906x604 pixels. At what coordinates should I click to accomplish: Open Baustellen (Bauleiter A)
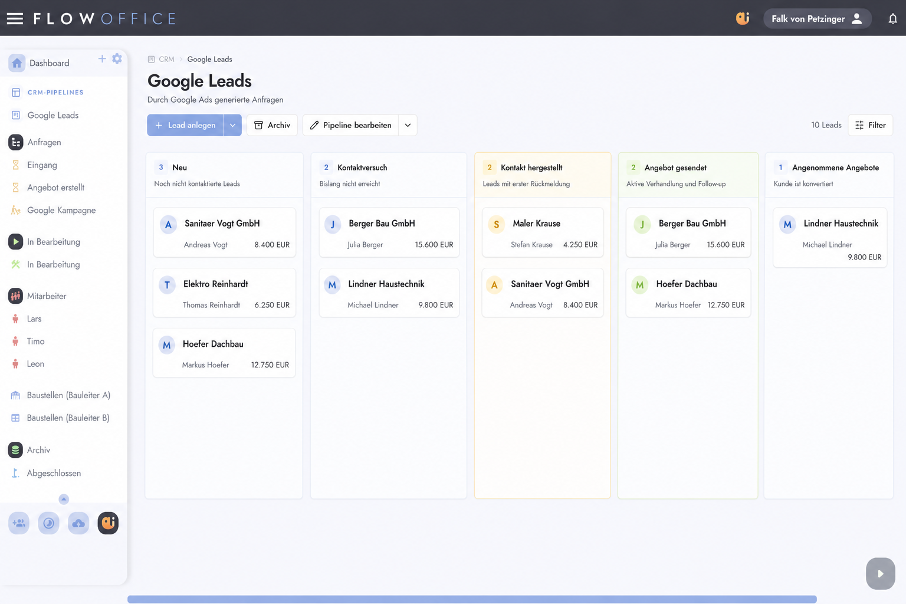click(68, 395)
